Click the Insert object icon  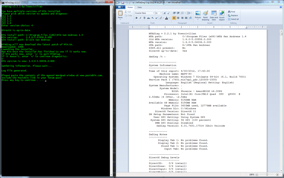pyautogui.click(x=222, y=14)
